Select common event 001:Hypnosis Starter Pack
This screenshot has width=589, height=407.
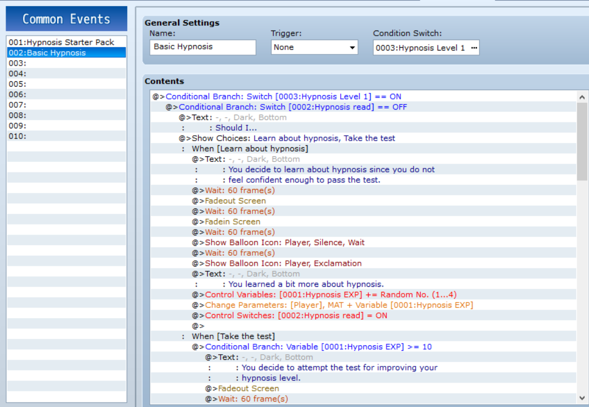point(67,42)
